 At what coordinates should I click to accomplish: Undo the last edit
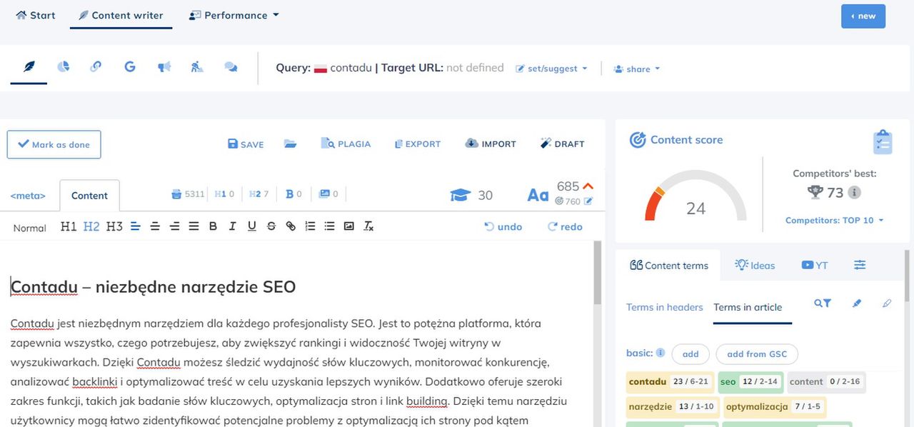click(503, 226)
